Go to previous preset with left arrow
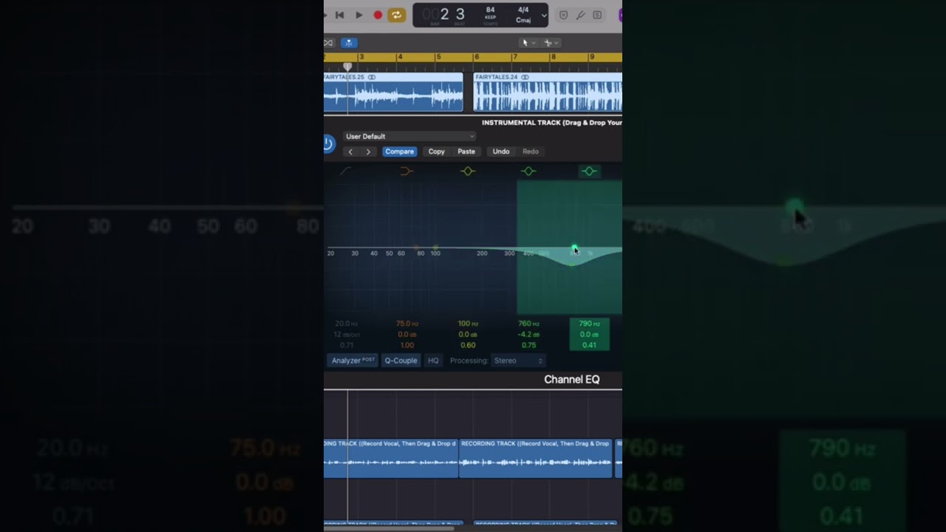The width and height of the screenshot is (946, 532). tap(350, 151)
